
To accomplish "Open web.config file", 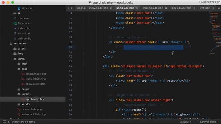I will point(25,38).
